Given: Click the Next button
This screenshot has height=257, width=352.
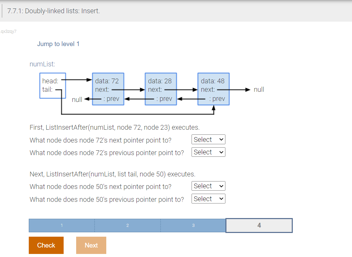Looking at the screenshot, I should coord(91,245).
